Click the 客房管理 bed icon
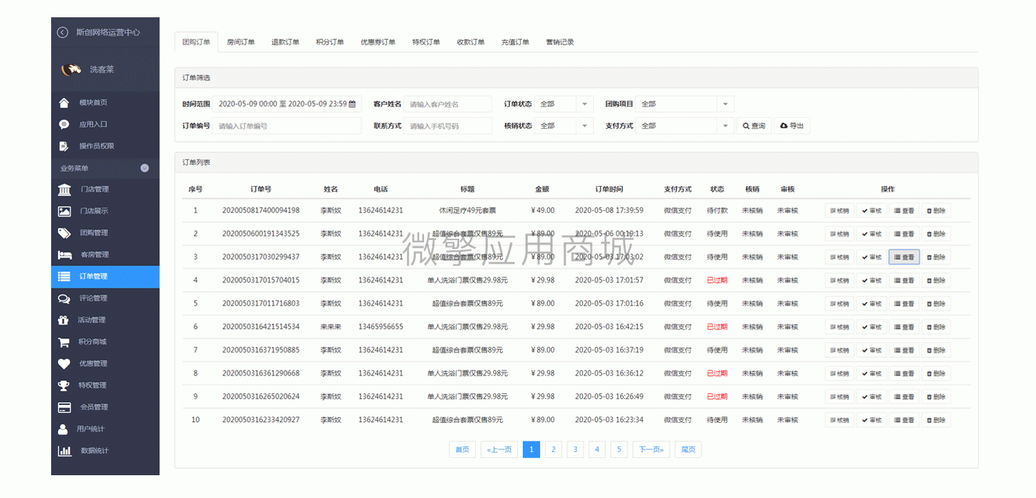This screenshot has height=498, width=1036. (64, 255)
